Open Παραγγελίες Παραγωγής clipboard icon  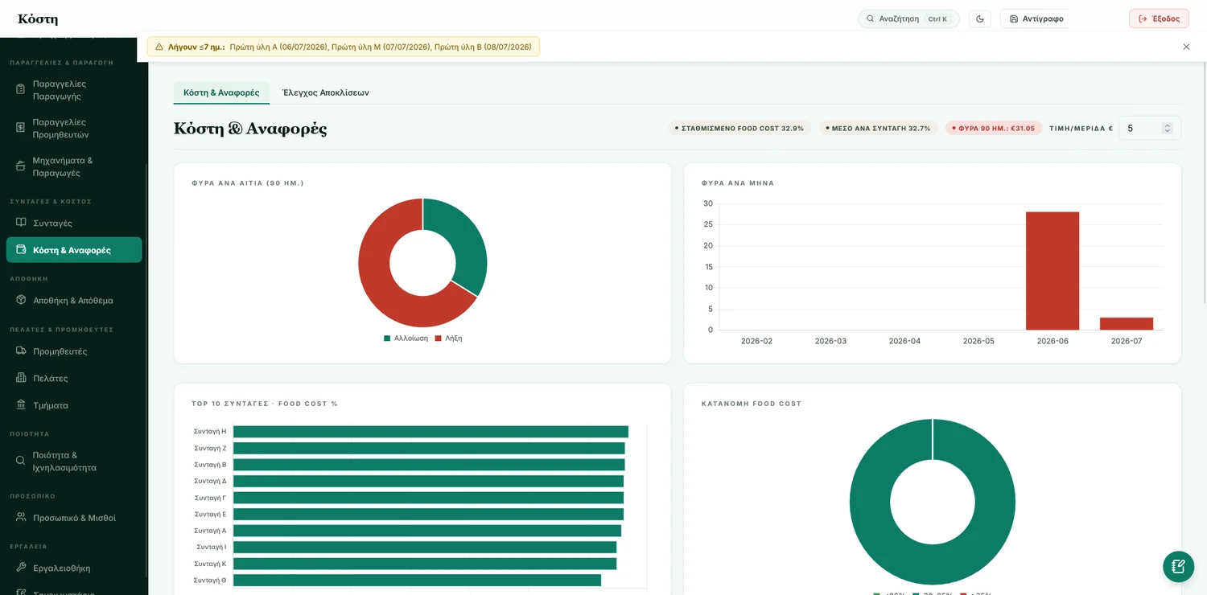coord(21,89)
